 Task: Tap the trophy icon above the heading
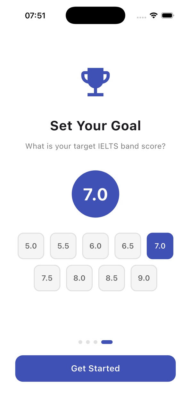click(x=95, y=82)
